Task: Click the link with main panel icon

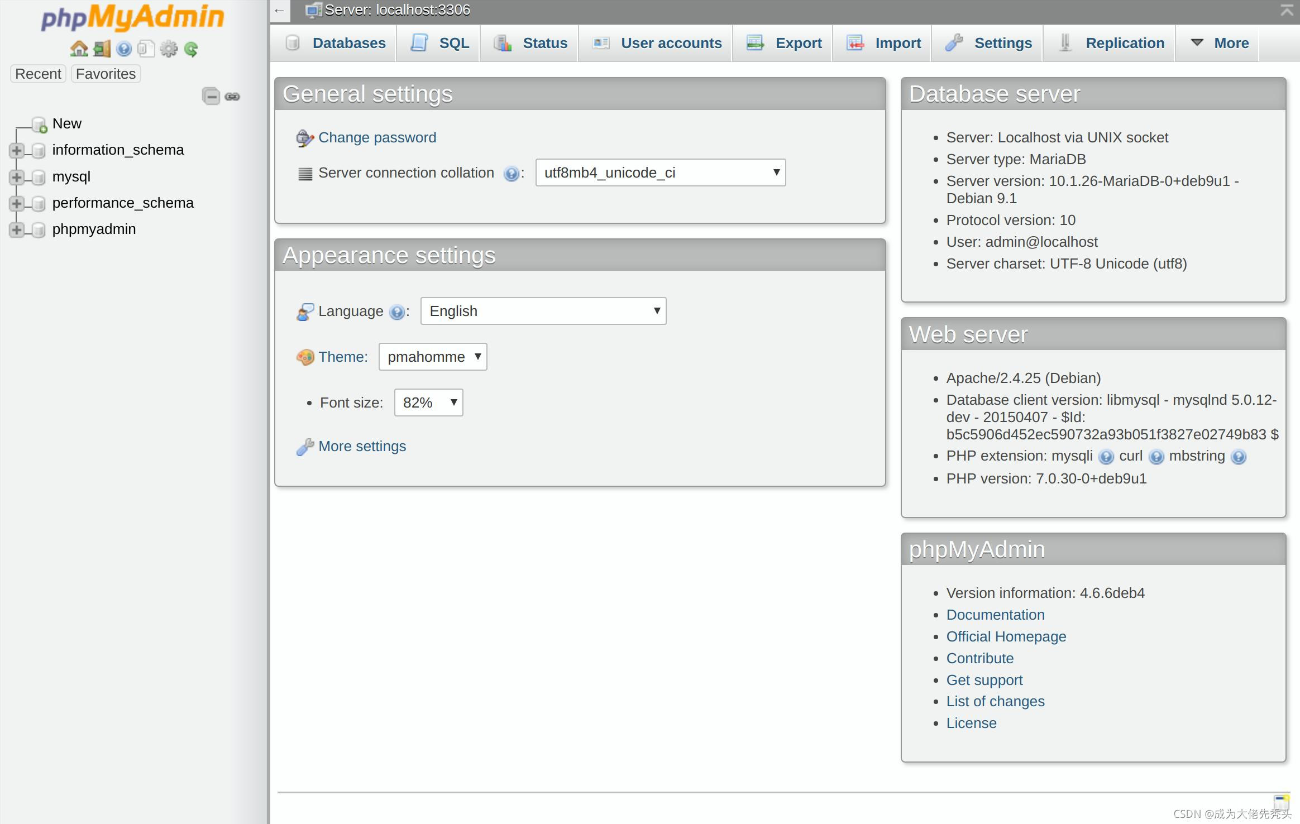Action: [x=232, y=97]
